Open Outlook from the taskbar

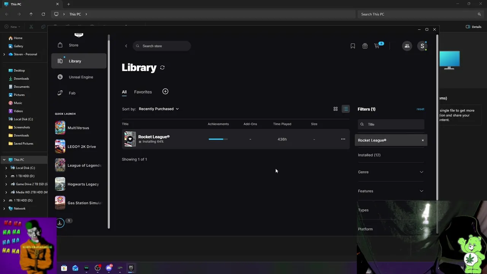click(x=75, y=268)
